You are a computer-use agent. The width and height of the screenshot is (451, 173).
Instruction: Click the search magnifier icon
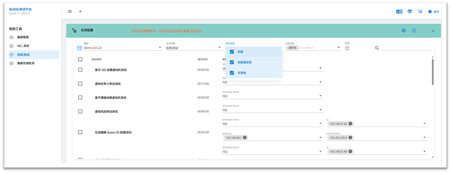click(377, 48)
